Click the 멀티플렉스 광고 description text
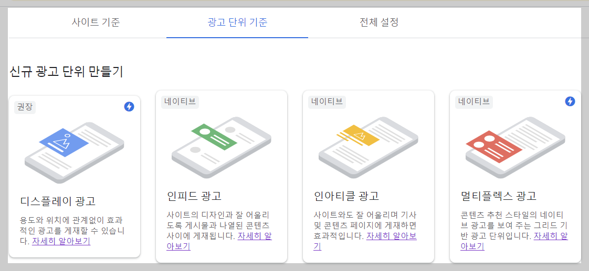589x271 pixels. tap(514, 231)
